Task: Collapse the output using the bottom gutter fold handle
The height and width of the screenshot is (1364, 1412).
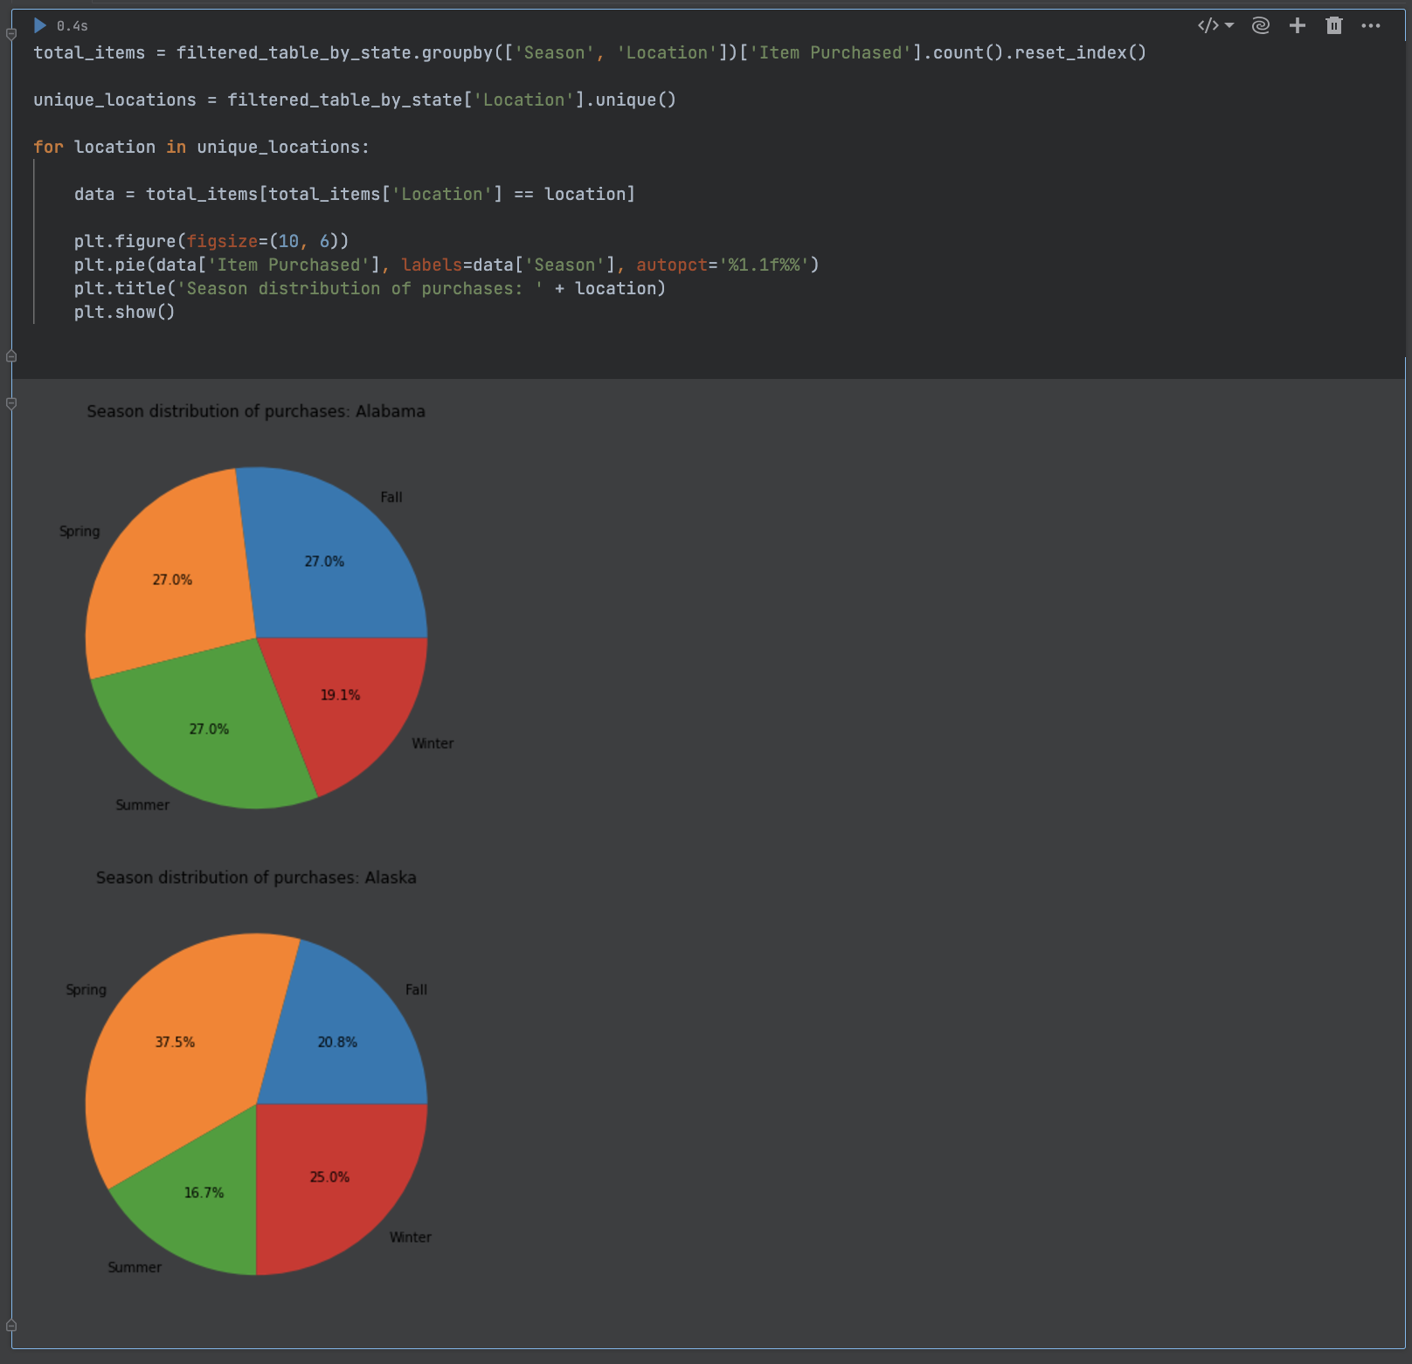Action: click(x=11, y=403)
